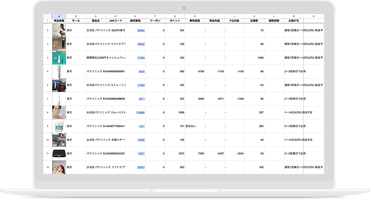Select row 9 header number

click(48, 126)
